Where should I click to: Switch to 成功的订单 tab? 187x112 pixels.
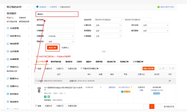click(111, 62)
